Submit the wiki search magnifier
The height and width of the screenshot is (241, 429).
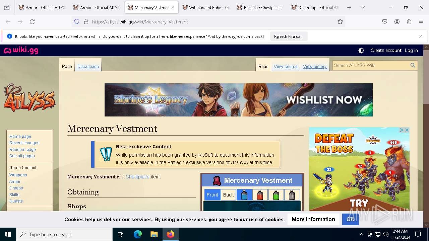click(413, 66)
